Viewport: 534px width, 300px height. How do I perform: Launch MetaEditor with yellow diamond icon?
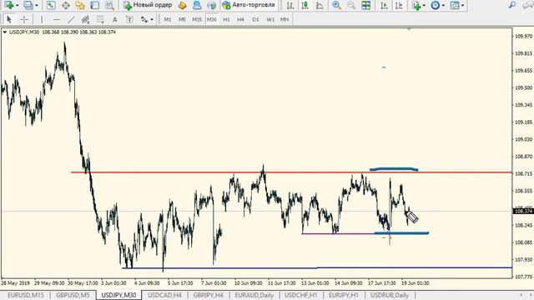(182, 5)
